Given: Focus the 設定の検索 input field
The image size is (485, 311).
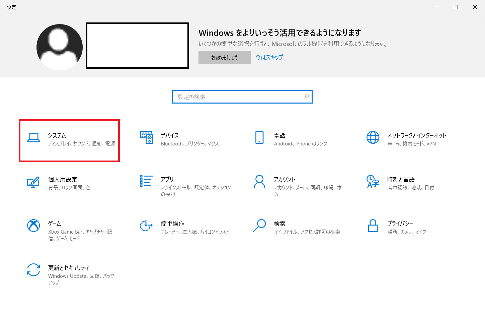Looking at the screenshot, I should 242,97.
